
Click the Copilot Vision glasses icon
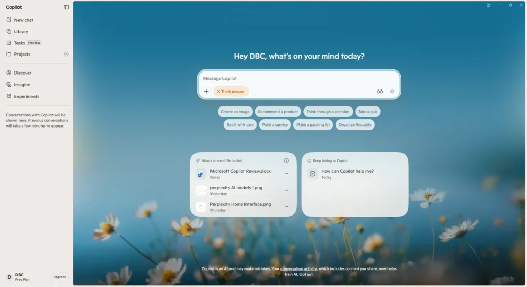pos(380,92)
